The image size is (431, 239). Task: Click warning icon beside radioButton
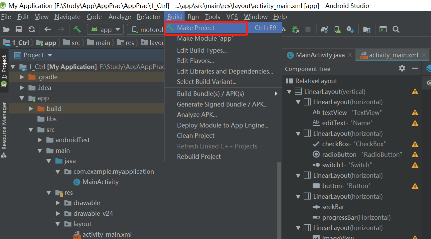coord(415,154)
